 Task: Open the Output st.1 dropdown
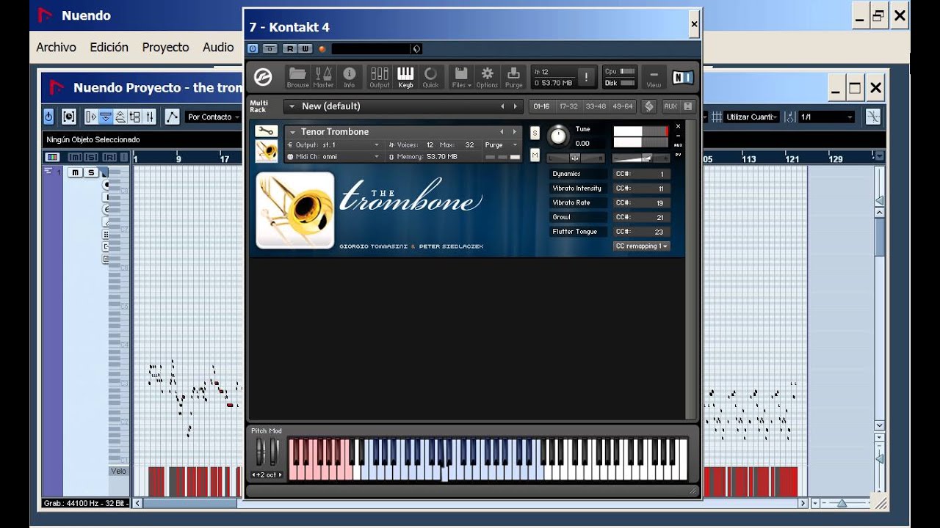pos(334,145)
